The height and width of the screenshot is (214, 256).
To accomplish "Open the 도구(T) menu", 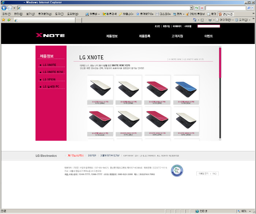I will pos(59,14).
